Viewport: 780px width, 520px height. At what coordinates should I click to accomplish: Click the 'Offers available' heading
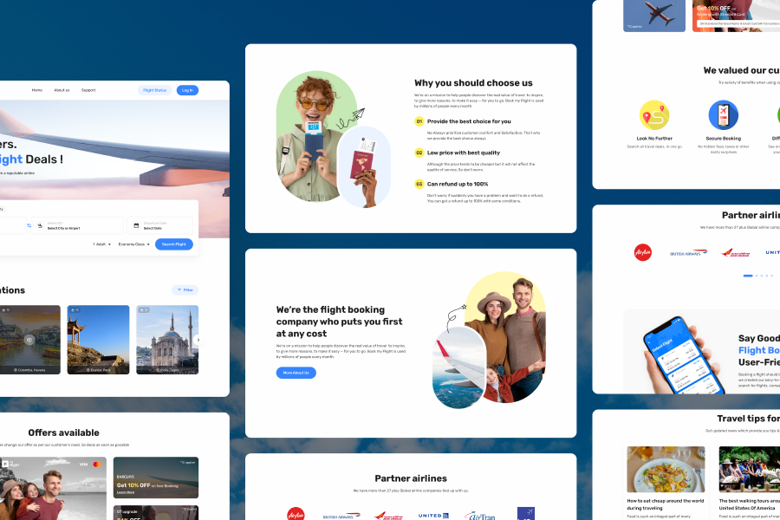click(x=63, y=433)
